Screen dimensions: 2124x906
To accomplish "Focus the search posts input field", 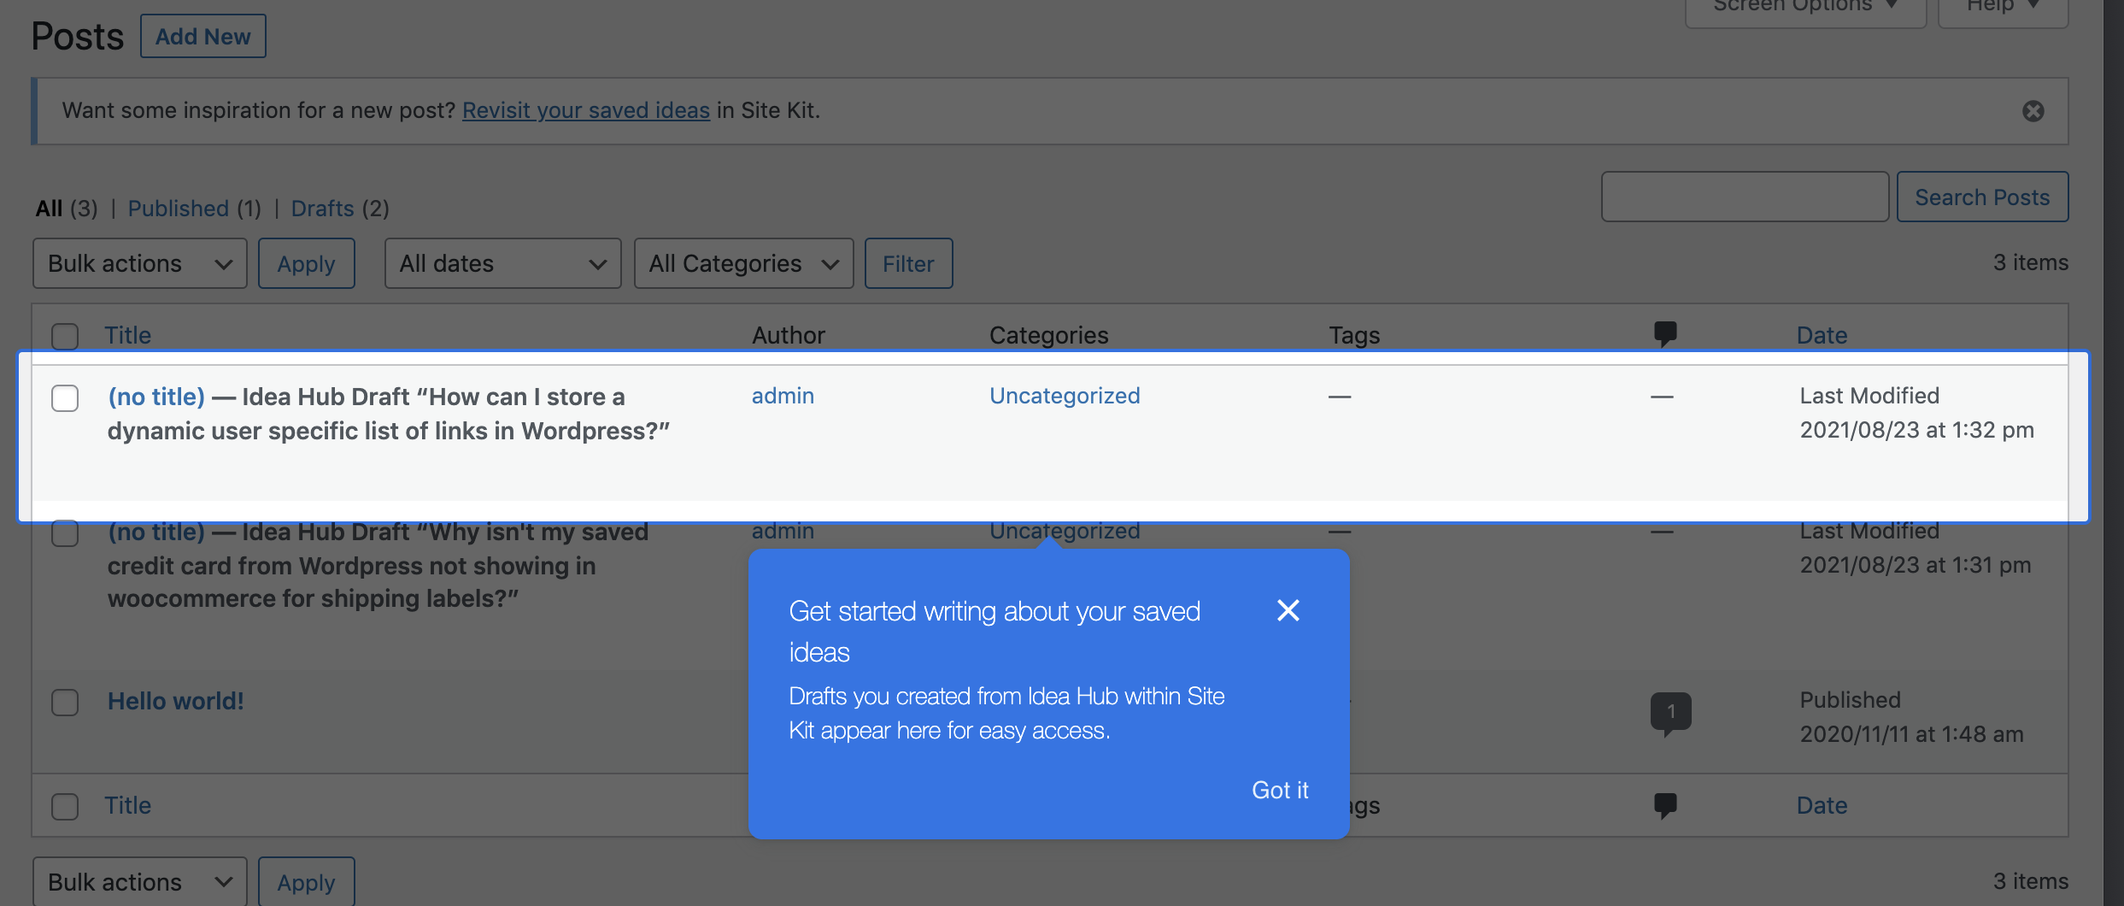I will coord(1745,197).
